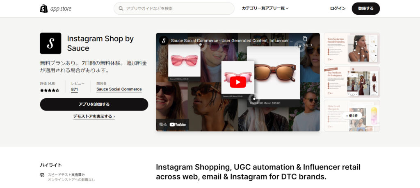Click the star rating icons
420x188 pixels.
[x=50, y=91]
